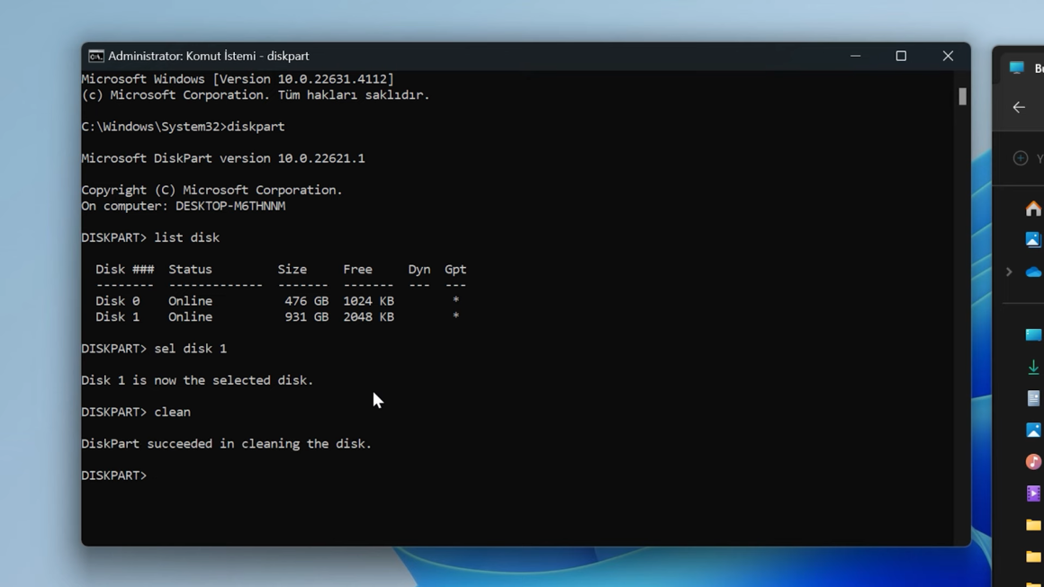Click the "Free" column header
Image resolution: width=1044 pixels, height=587 pixels.
(x=357, y=270)
